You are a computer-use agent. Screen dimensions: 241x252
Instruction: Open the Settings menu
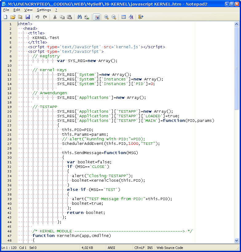point(44,10)
